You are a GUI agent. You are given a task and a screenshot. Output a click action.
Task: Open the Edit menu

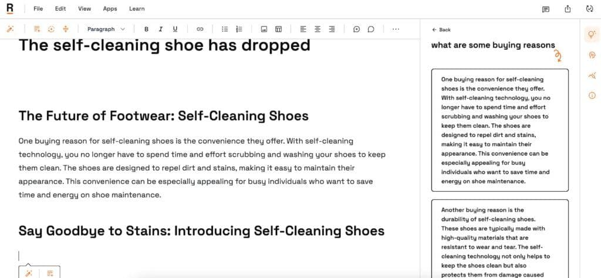[x=60, y=8]
